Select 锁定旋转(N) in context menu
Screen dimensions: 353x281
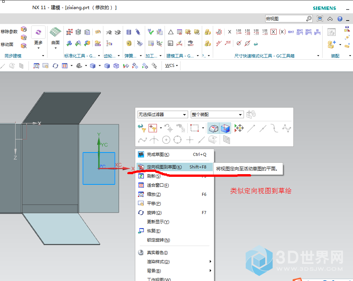click(175, 240)
